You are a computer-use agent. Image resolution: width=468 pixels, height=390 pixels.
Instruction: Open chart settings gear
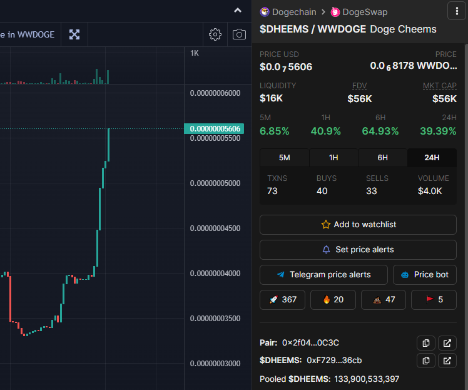[x=215, y=34]
